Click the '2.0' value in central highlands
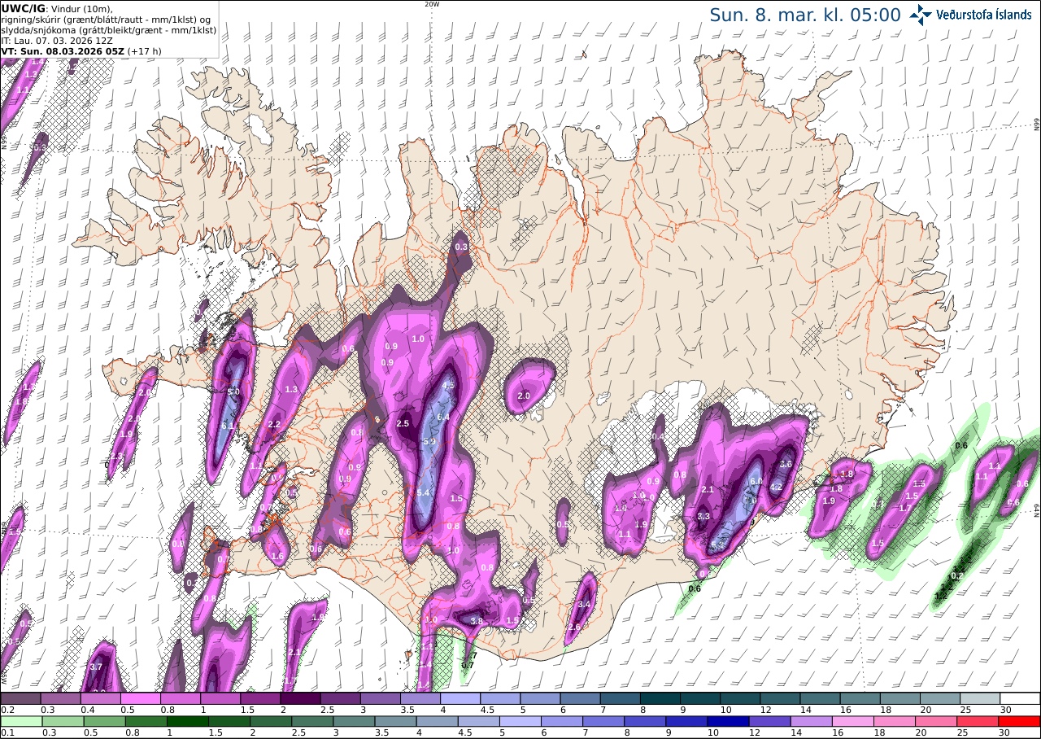The height and width of the screenshot is (739, 1041). (x=524, y=396)
